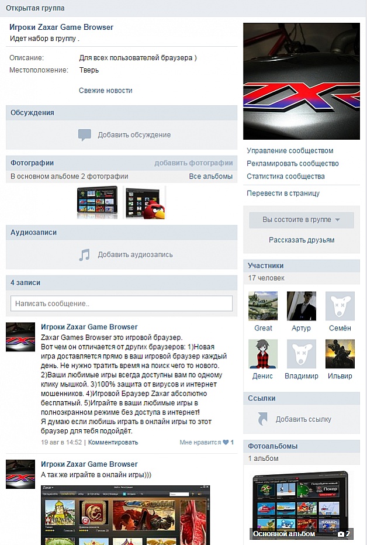367x545 pixels.
Task: Open Семён's default dog avatar
Action: 340,306
